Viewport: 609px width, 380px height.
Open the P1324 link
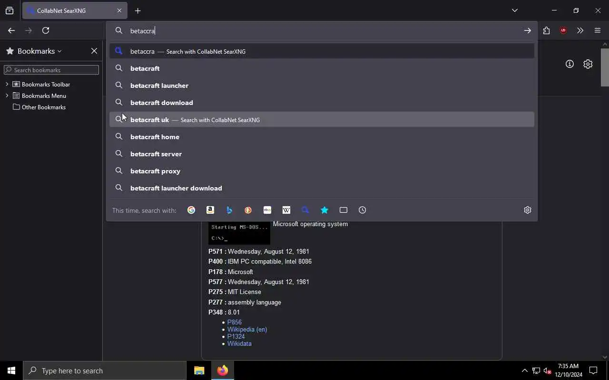[236, 336]
